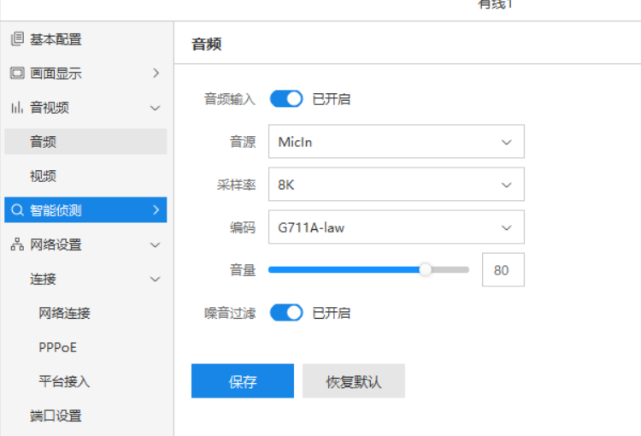Open the PPPoE settings page

pos(57,347)
